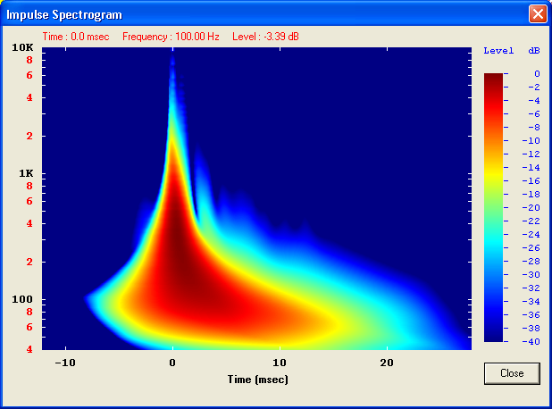
Task: Click the Close button
Action: coord(512,373)
